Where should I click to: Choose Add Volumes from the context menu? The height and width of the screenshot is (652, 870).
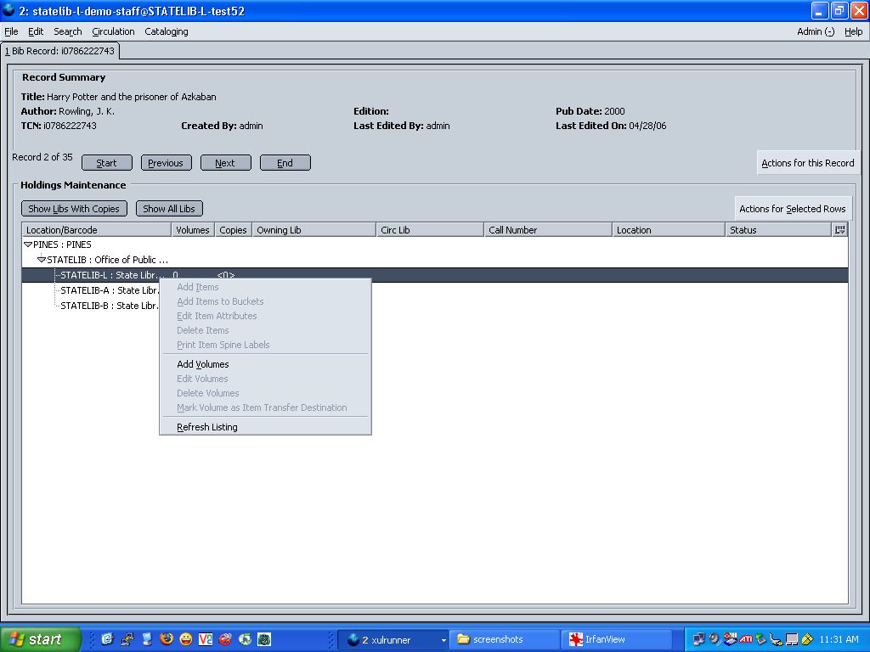202,364
